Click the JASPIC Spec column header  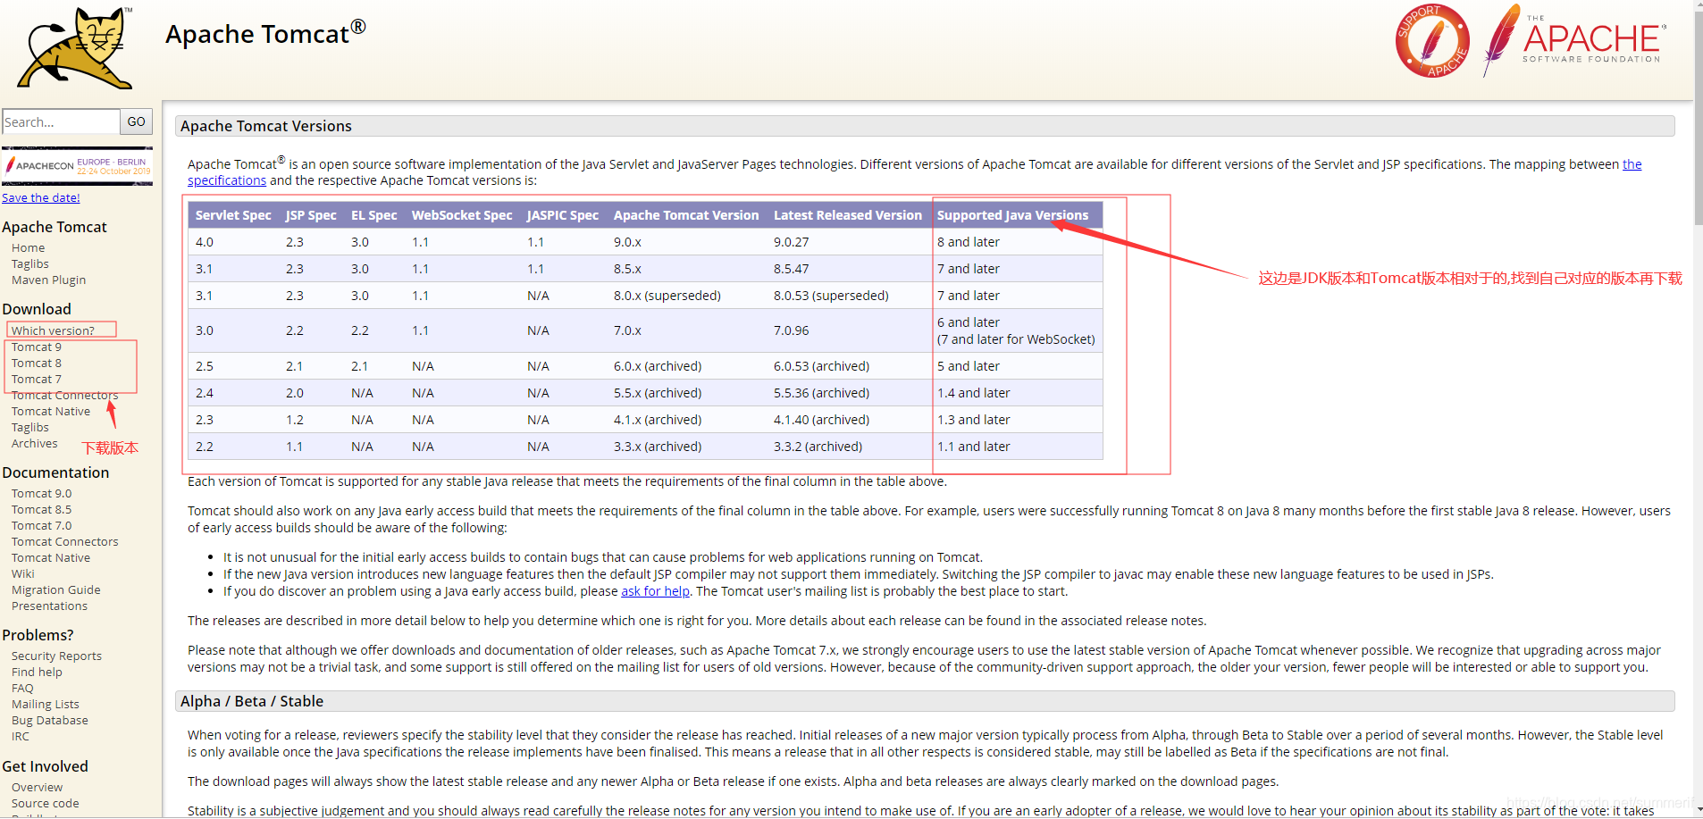tap(563, 215)
